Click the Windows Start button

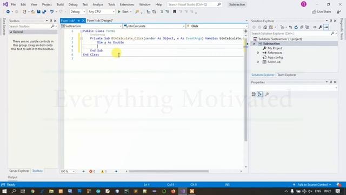point(4,191)
